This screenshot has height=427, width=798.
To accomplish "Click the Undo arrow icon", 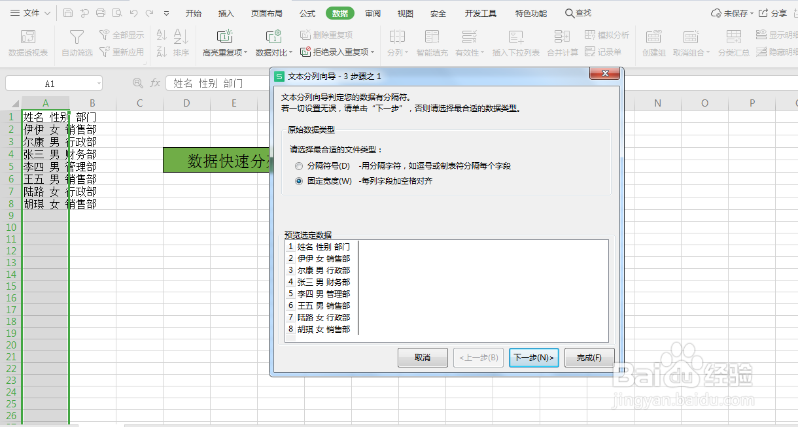I will click(133, 13).
